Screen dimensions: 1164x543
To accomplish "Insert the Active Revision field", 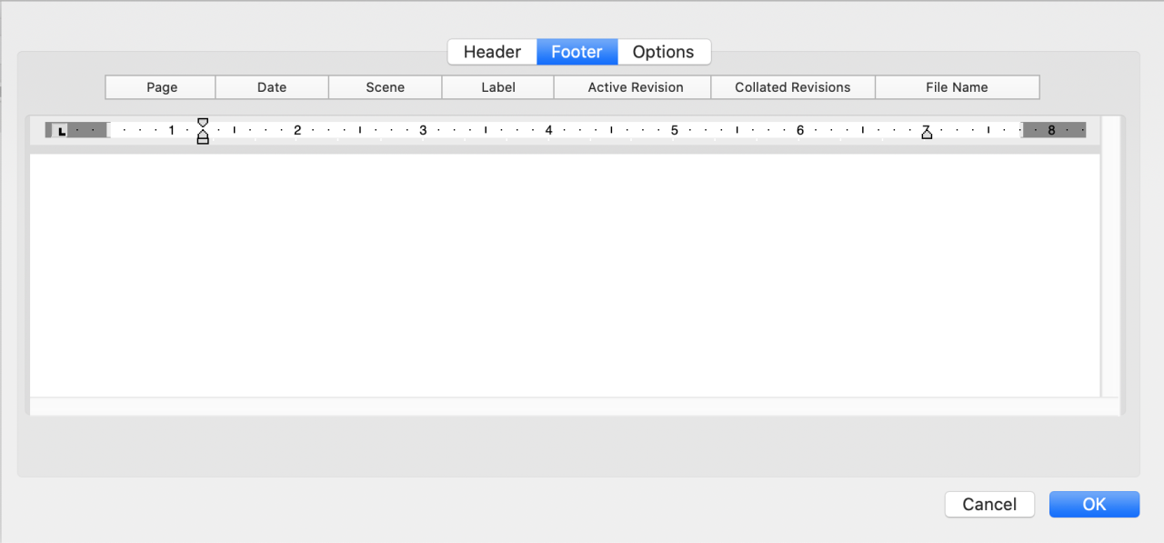I will click(x=635, y=87).
